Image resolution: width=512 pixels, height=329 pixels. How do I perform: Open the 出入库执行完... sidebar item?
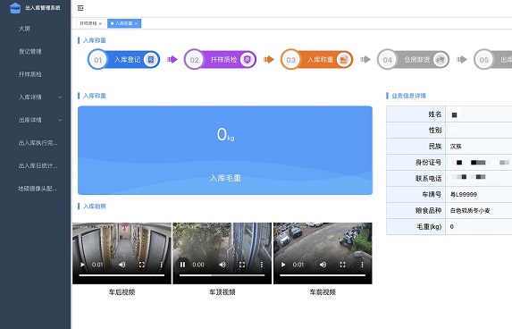pyautogui.click(x=38, y=143)
